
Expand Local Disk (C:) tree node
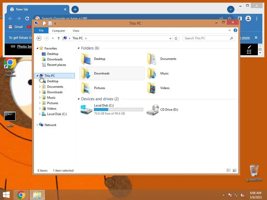point(40,114)
